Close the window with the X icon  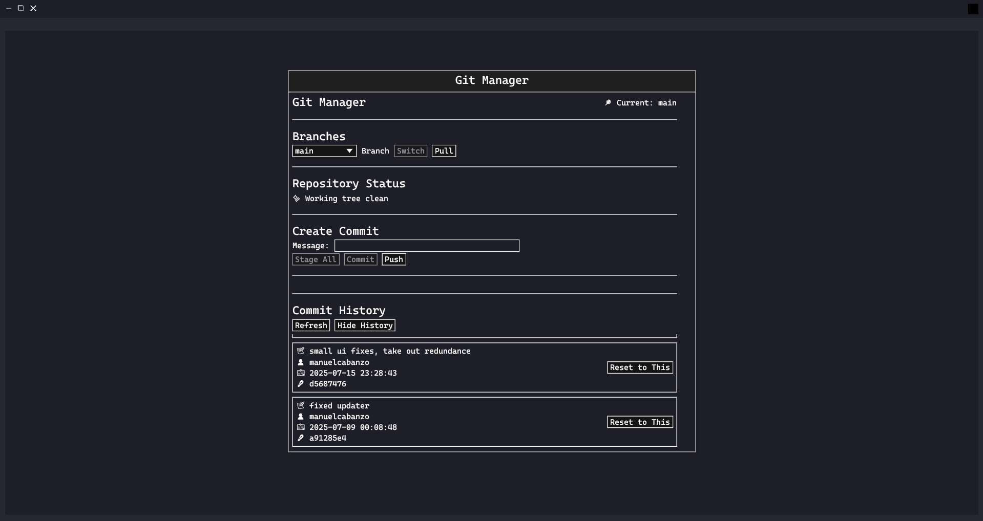point(33,8)
